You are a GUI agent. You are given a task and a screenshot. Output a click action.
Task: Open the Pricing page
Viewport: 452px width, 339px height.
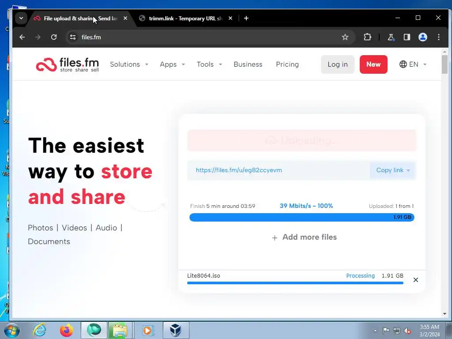pos(287,64)
